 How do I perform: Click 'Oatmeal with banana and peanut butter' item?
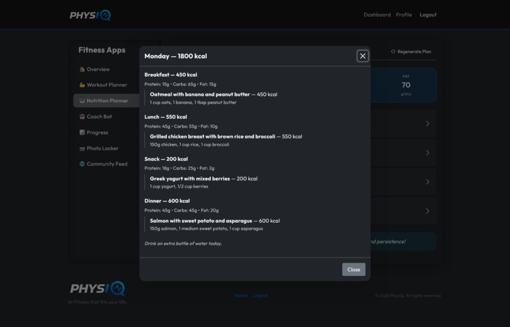pos(200,95)
